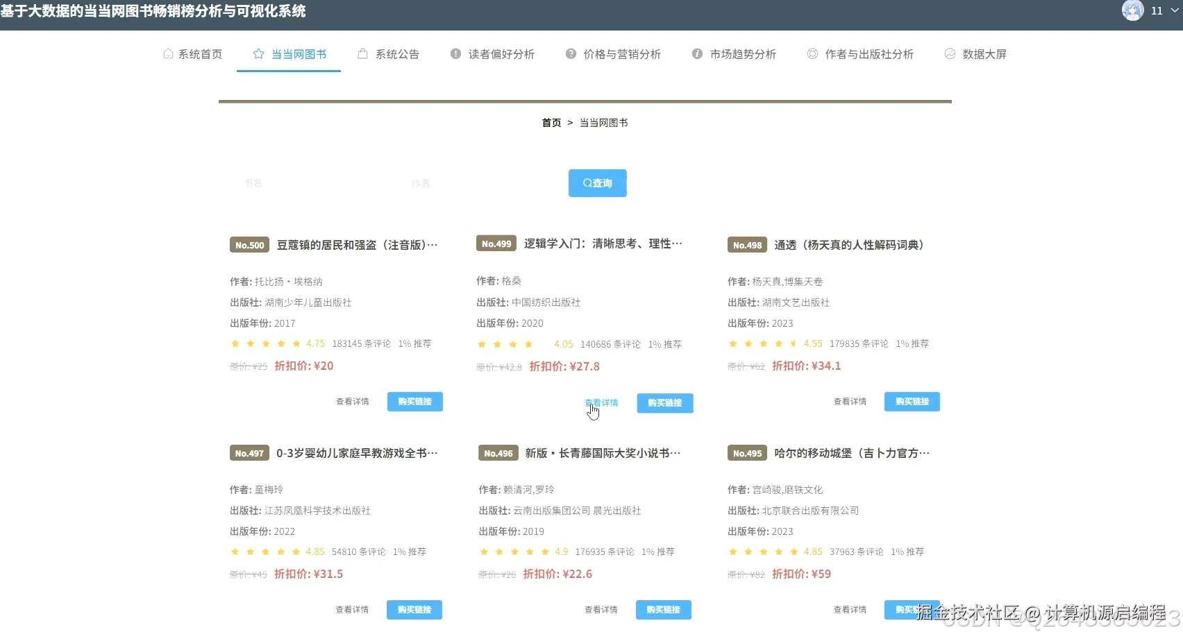Click the info icon beside 市场趋势分析

(697, 53)
